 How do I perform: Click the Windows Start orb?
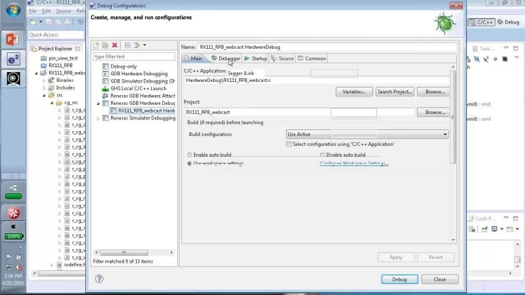[13, 10]
